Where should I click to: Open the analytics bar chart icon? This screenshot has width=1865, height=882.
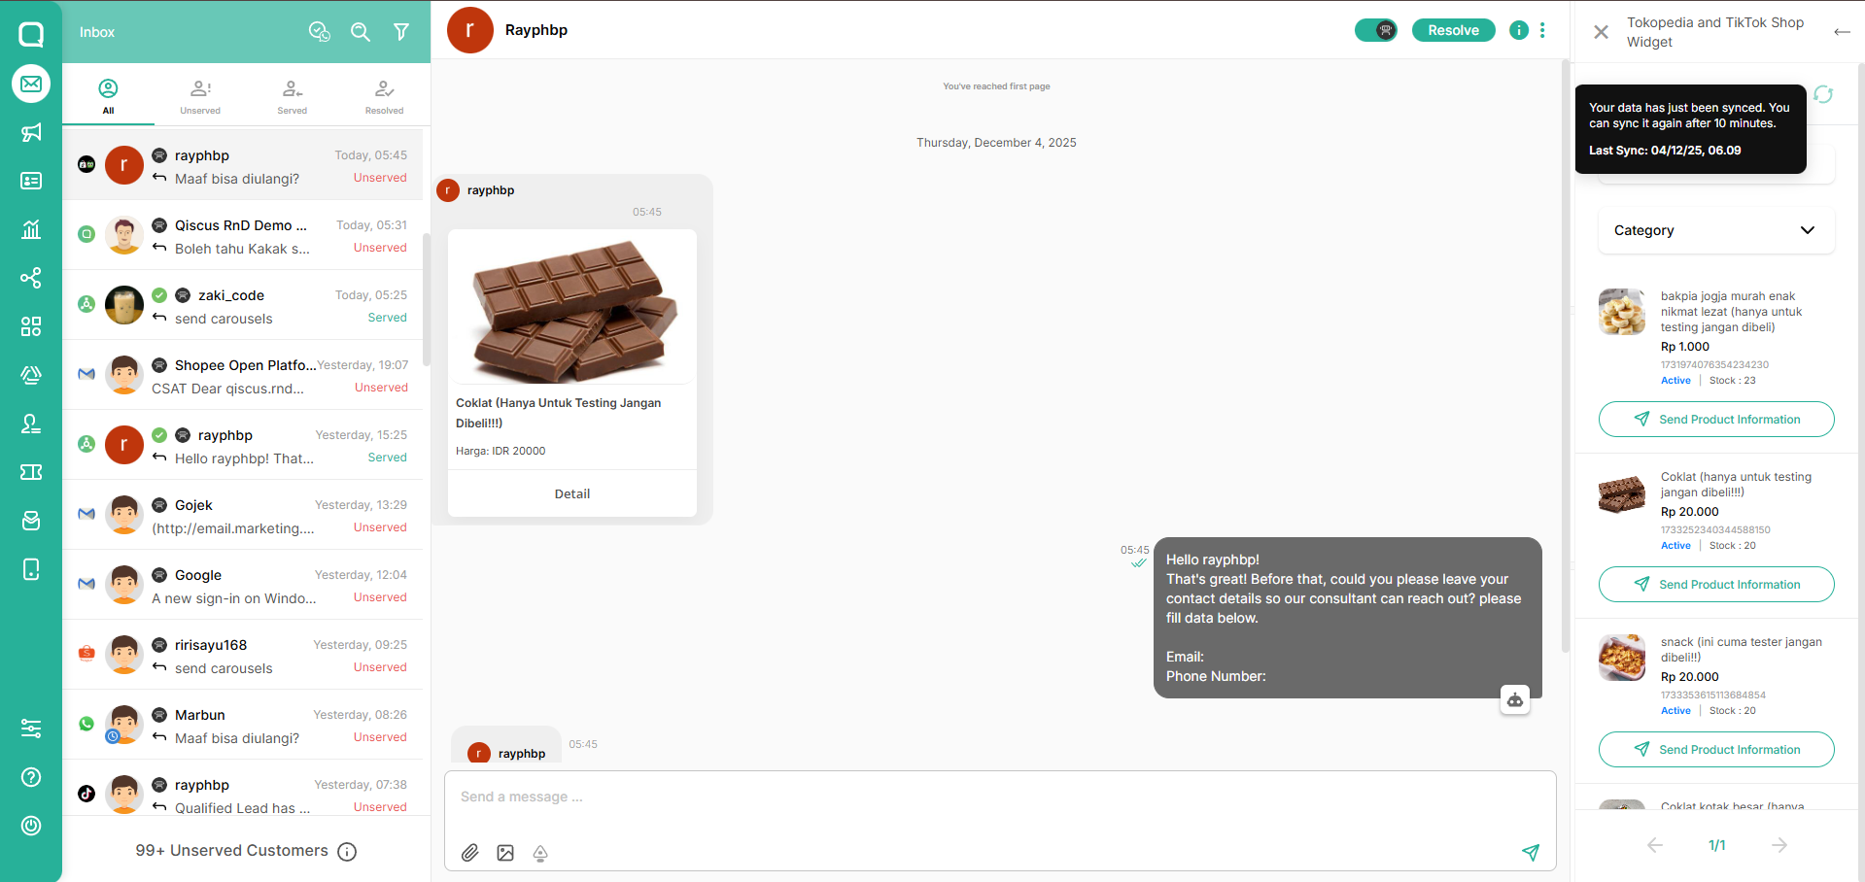31,229
